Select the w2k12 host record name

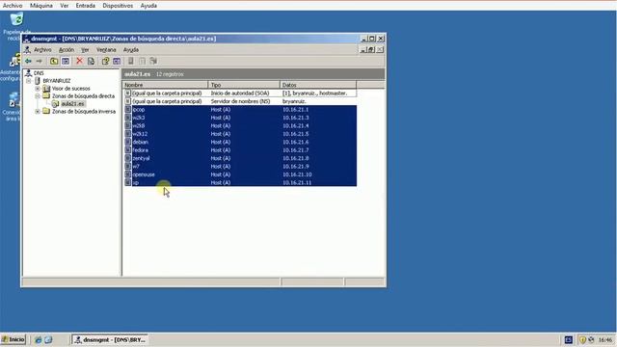[x=140, y=134]
